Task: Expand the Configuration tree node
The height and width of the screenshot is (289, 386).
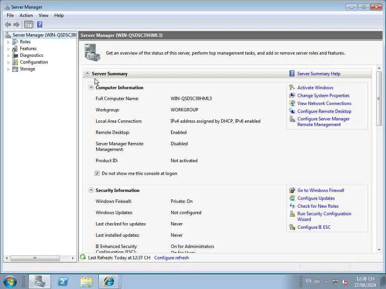Action: 8,62
